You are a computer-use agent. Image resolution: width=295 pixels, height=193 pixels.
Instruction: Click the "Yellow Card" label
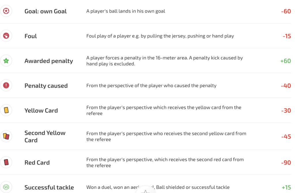(41, 110)
